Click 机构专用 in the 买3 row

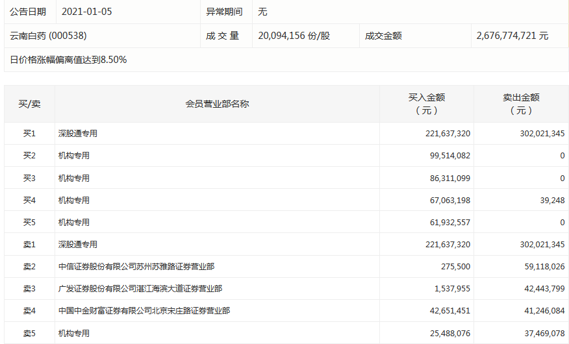coord(73,178)
